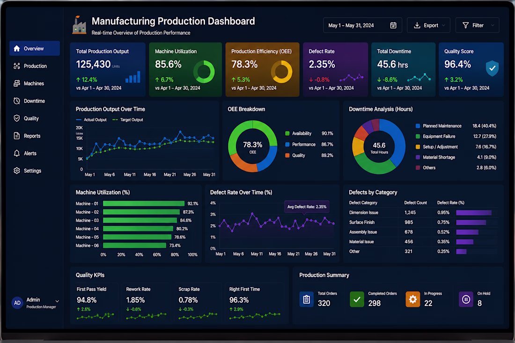Click the Total Downtime sparkline icon
The width and height of the screenshot is (515, 343).
[419, 78]
